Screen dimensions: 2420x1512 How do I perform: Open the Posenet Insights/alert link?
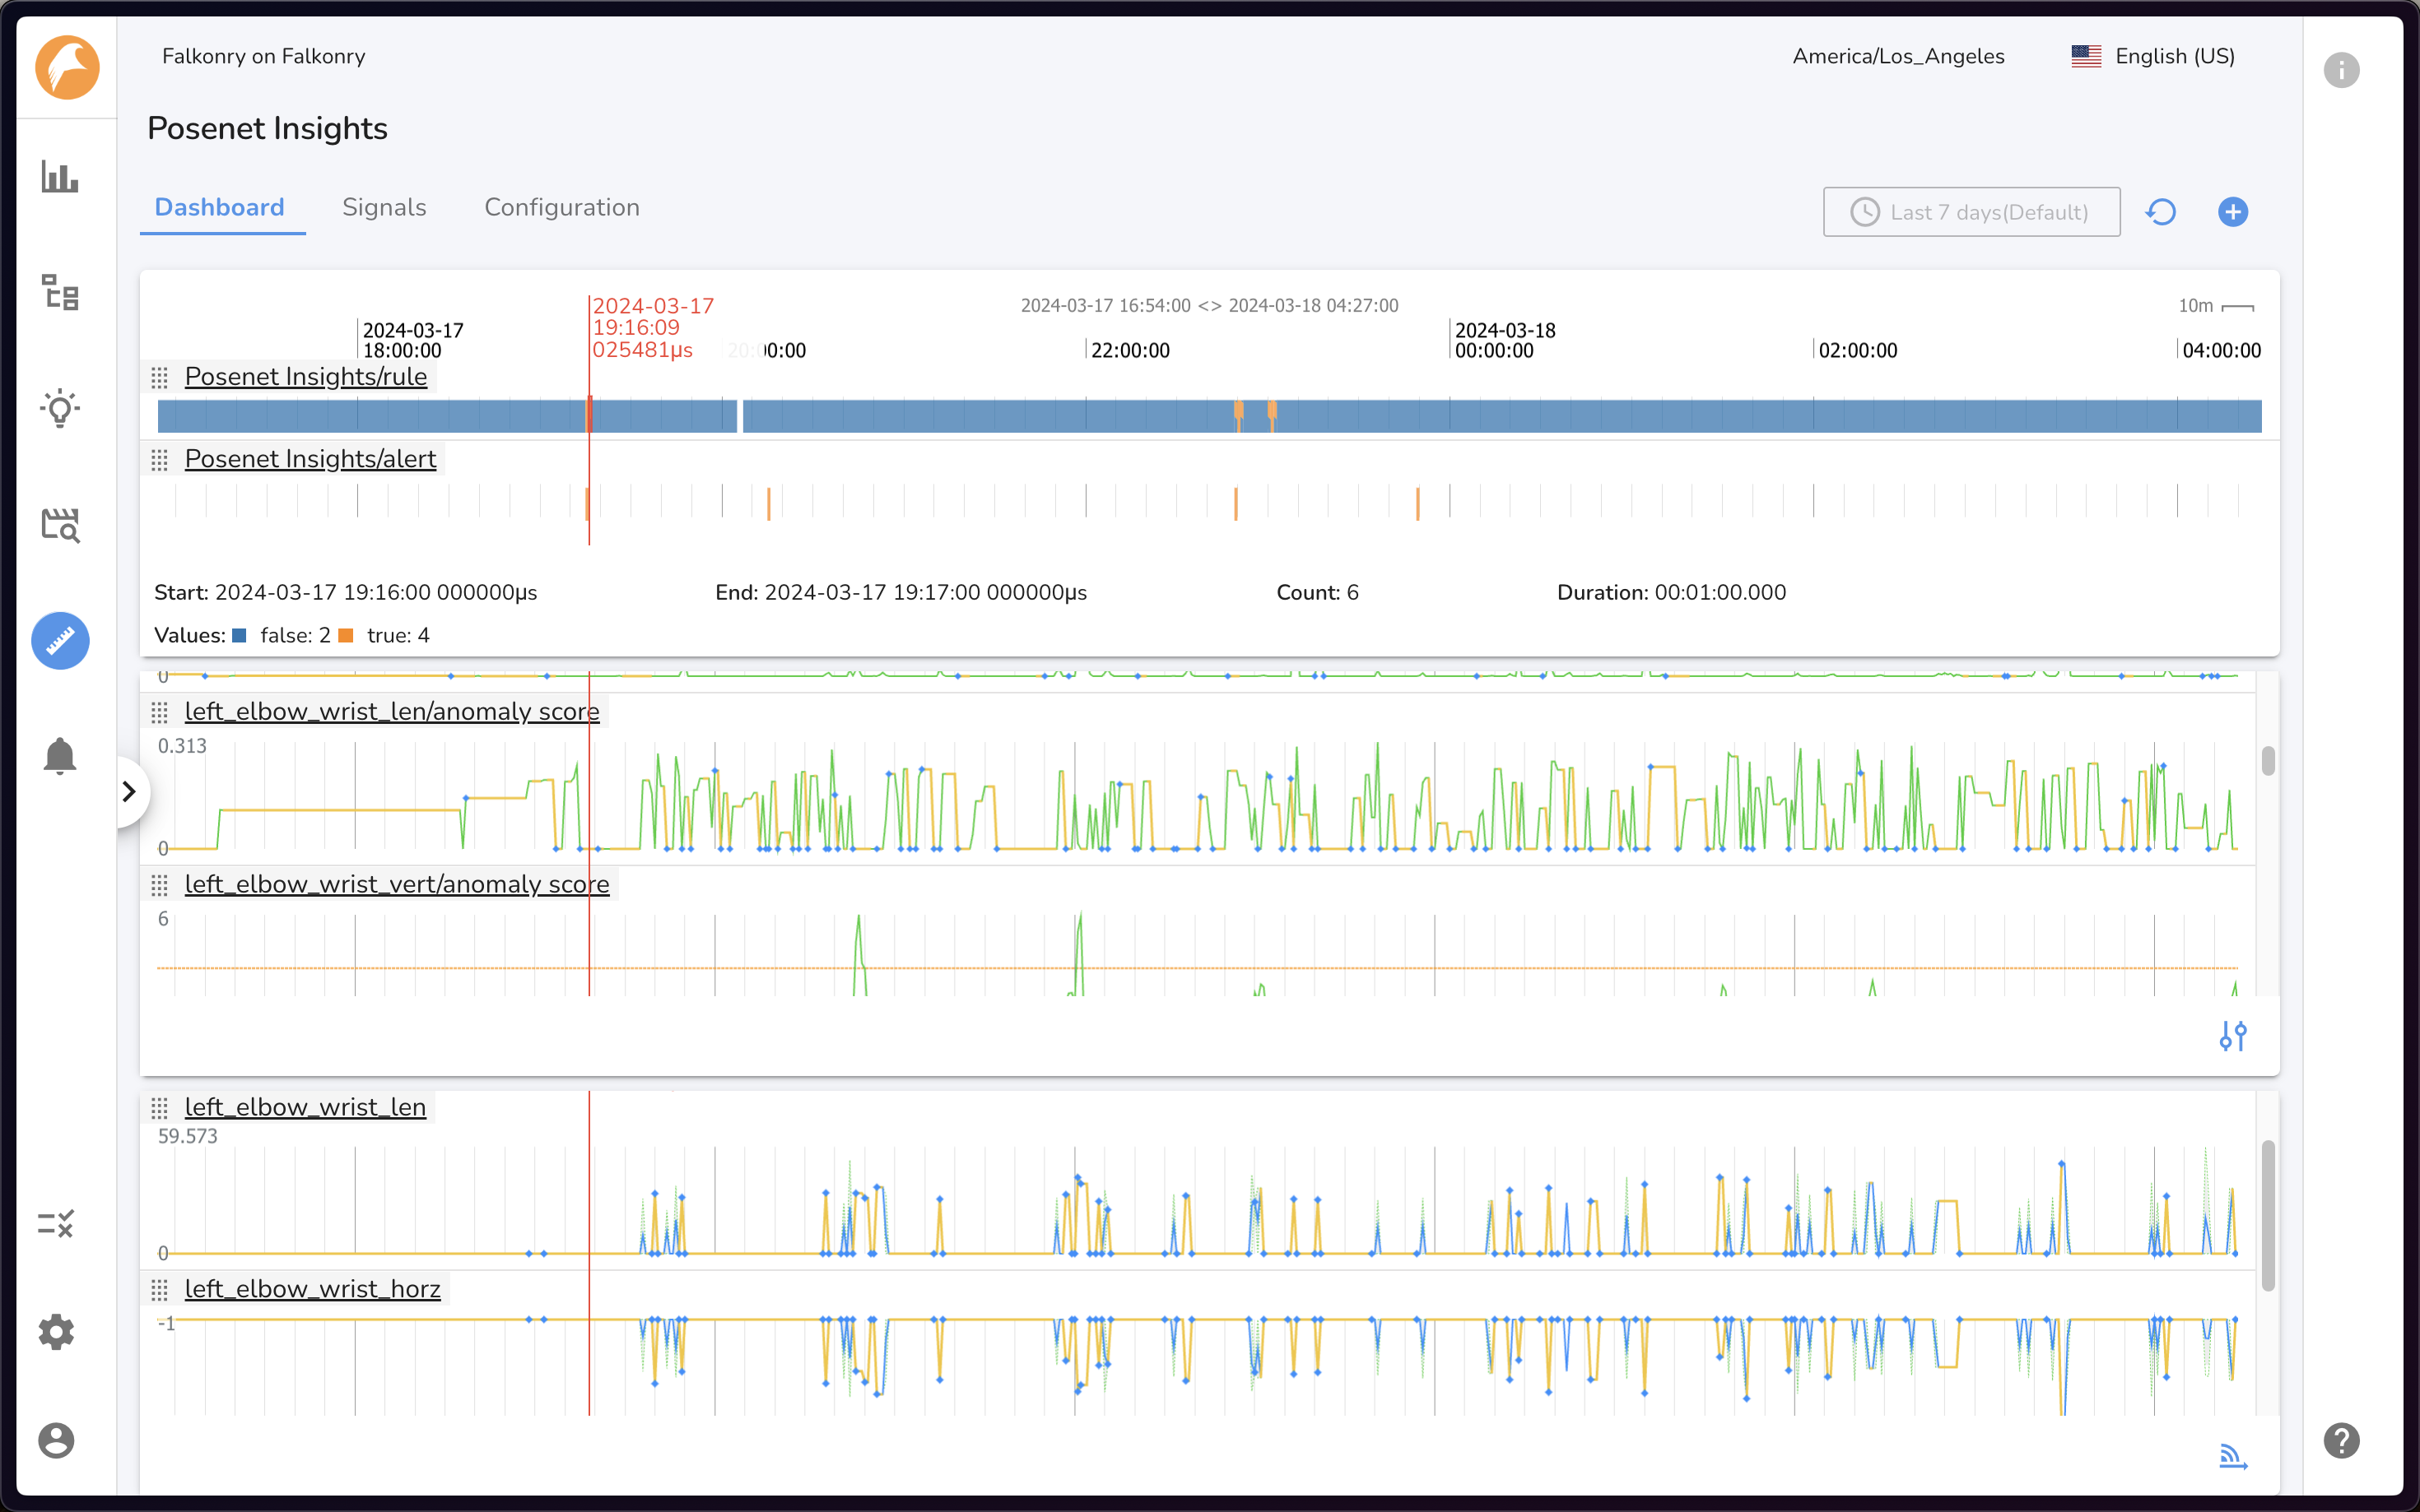tap(310, 459)
